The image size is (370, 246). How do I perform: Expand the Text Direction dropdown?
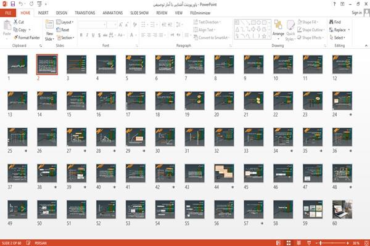pos(207,22)
